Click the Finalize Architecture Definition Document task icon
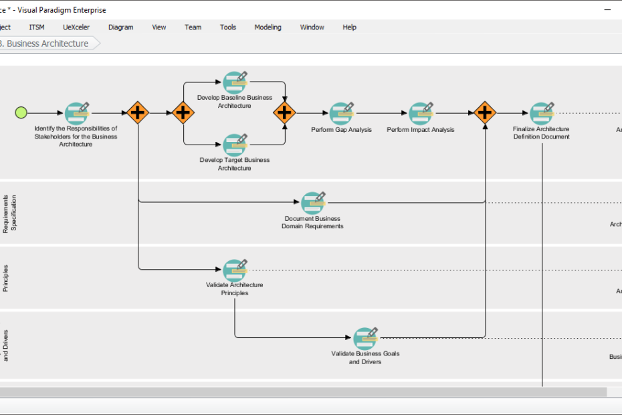Viewport: 622px width, 415px height. [x=542, y=114]
